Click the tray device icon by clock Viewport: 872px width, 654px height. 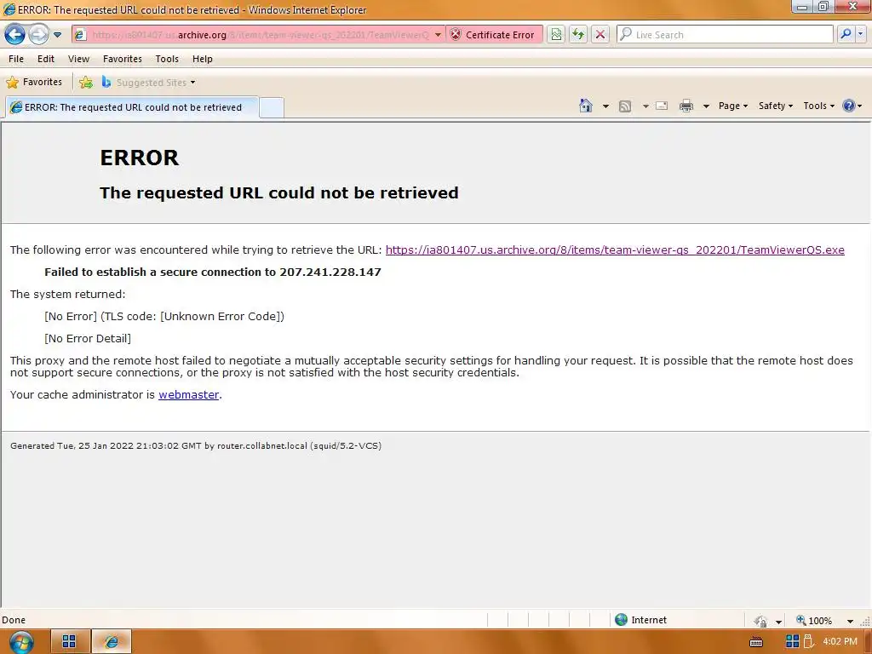pyautogui.click(x=809, y=641)
